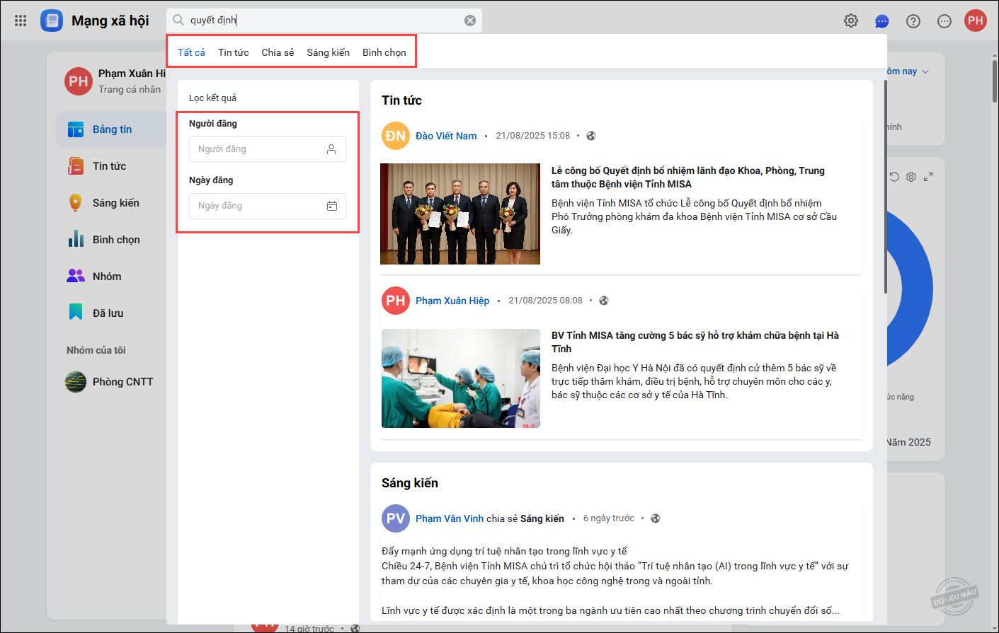The height and width of the screenshot is (633, 999).
Task: Open the settings gear in header
Action: coord(851,21)
